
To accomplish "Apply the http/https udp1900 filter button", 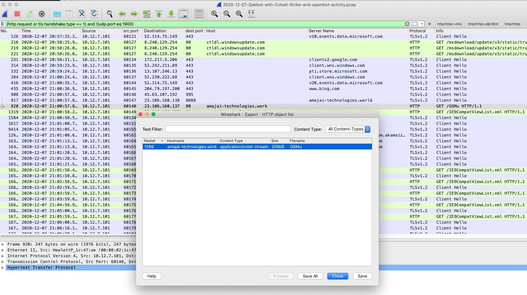I will coord(483,24).
